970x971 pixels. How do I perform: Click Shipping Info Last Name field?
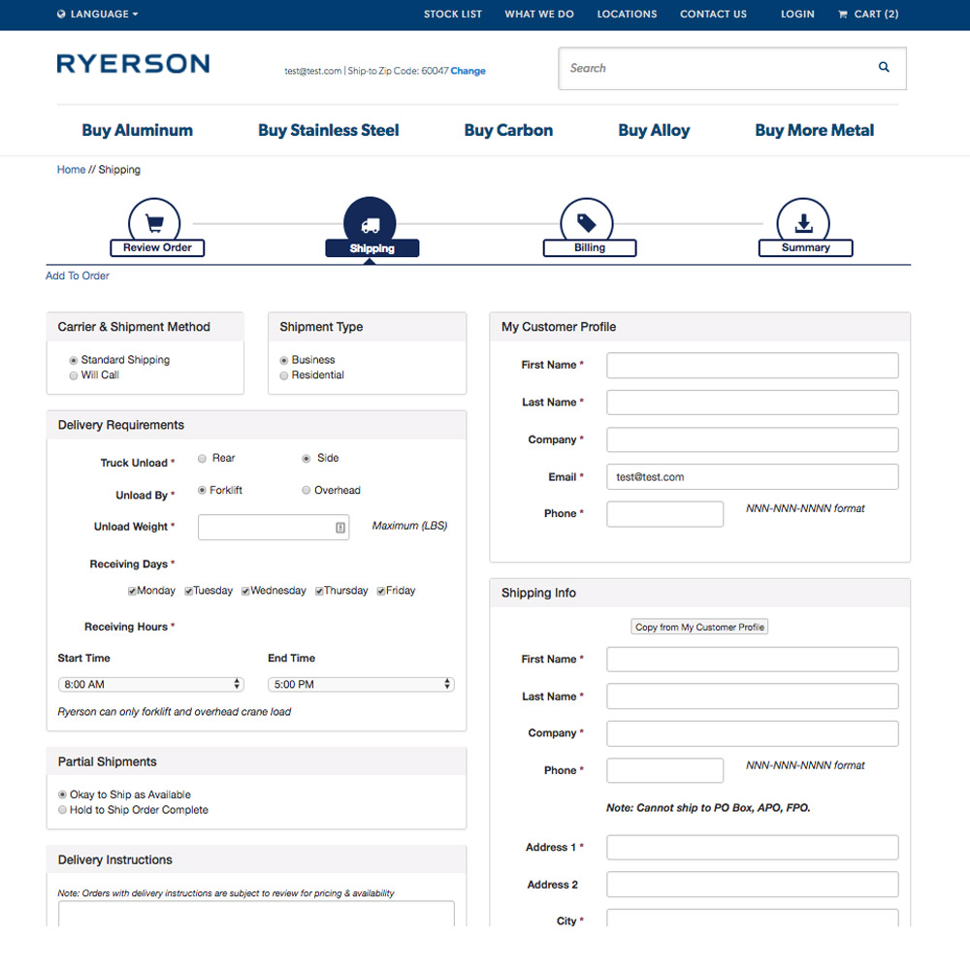[752, 696]
